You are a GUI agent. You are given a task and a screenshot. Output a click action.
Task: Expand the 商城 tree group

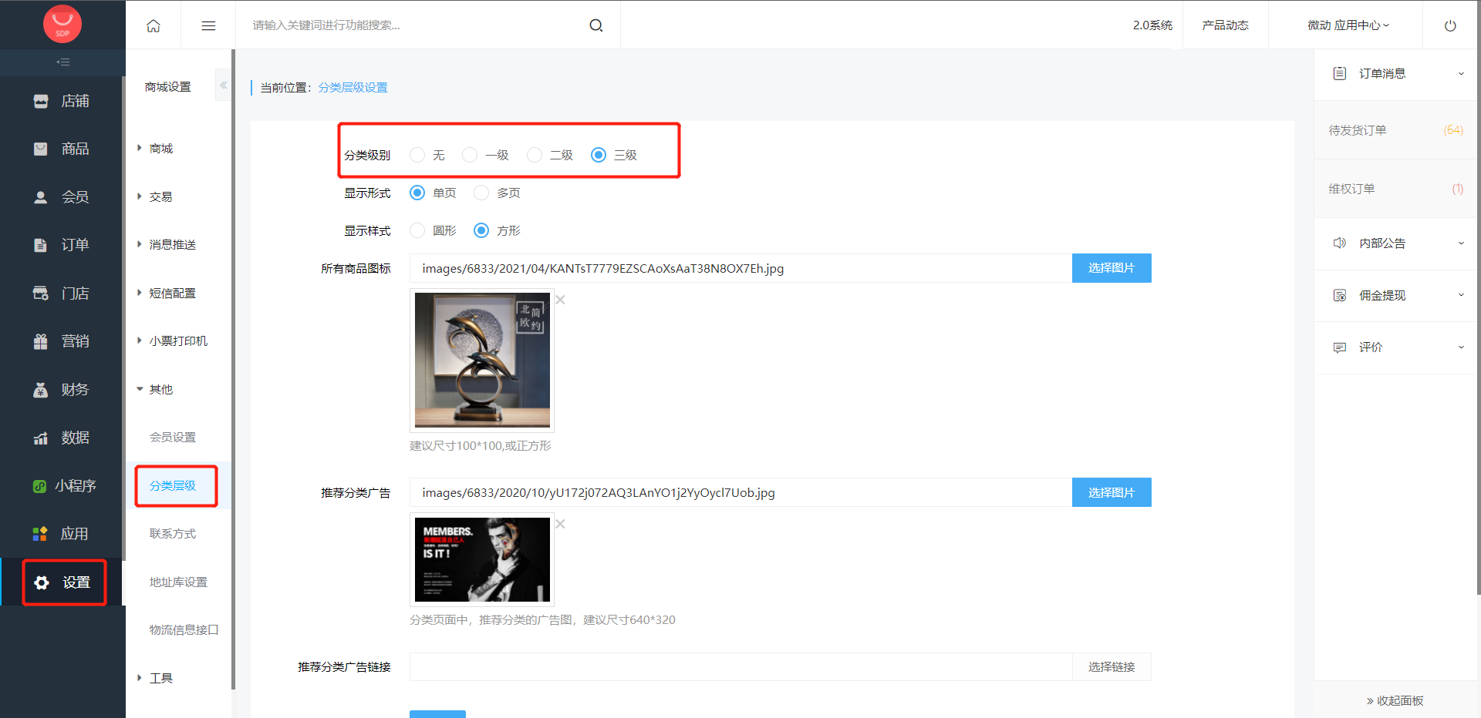[140, 148]
